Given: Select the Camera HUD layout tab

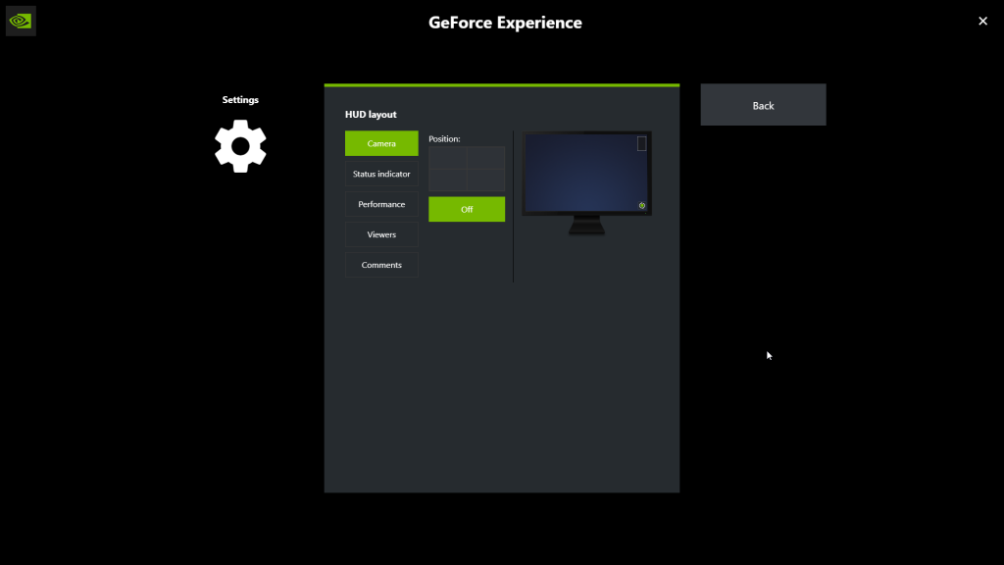Looking at the screenshot, I should pos(381,143).
